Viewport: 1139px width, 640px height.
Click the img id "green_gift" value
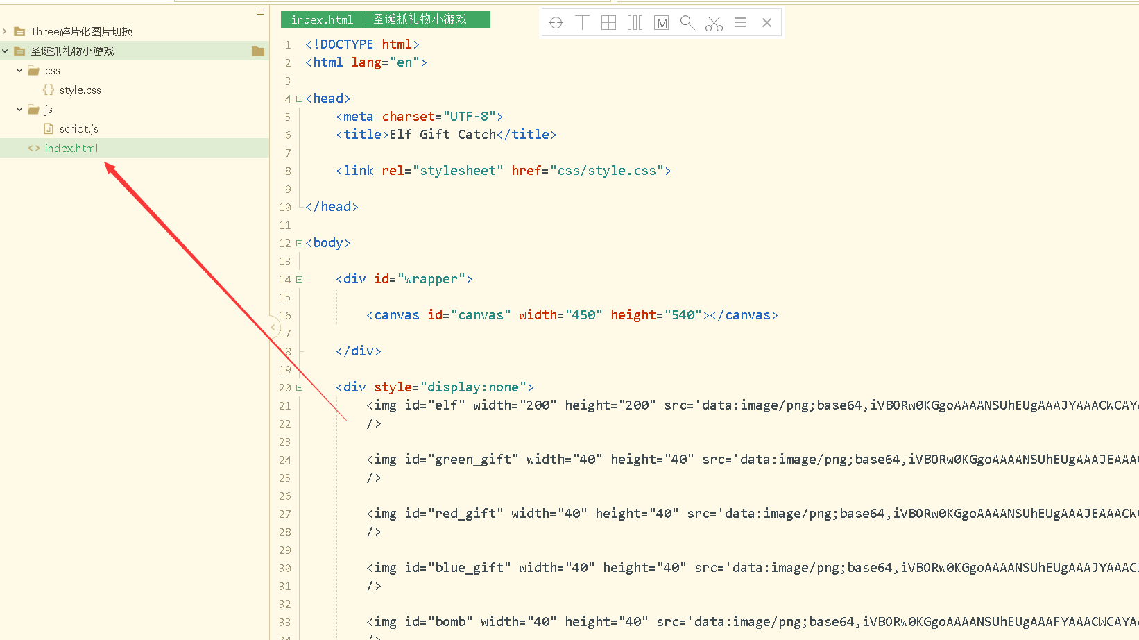pyautogui.click(x=473, y=459)
